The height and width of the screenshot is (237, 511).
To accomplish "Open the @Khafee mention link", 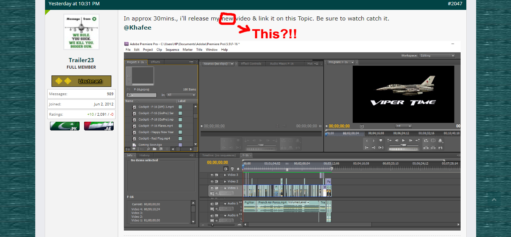I will point(138,27).
